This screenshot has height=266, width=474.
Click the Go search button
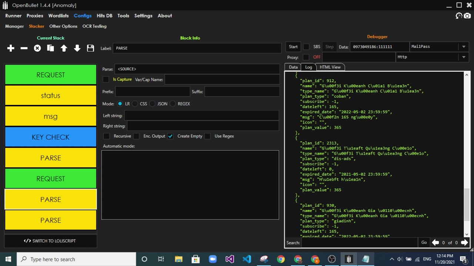pos(424,243)
